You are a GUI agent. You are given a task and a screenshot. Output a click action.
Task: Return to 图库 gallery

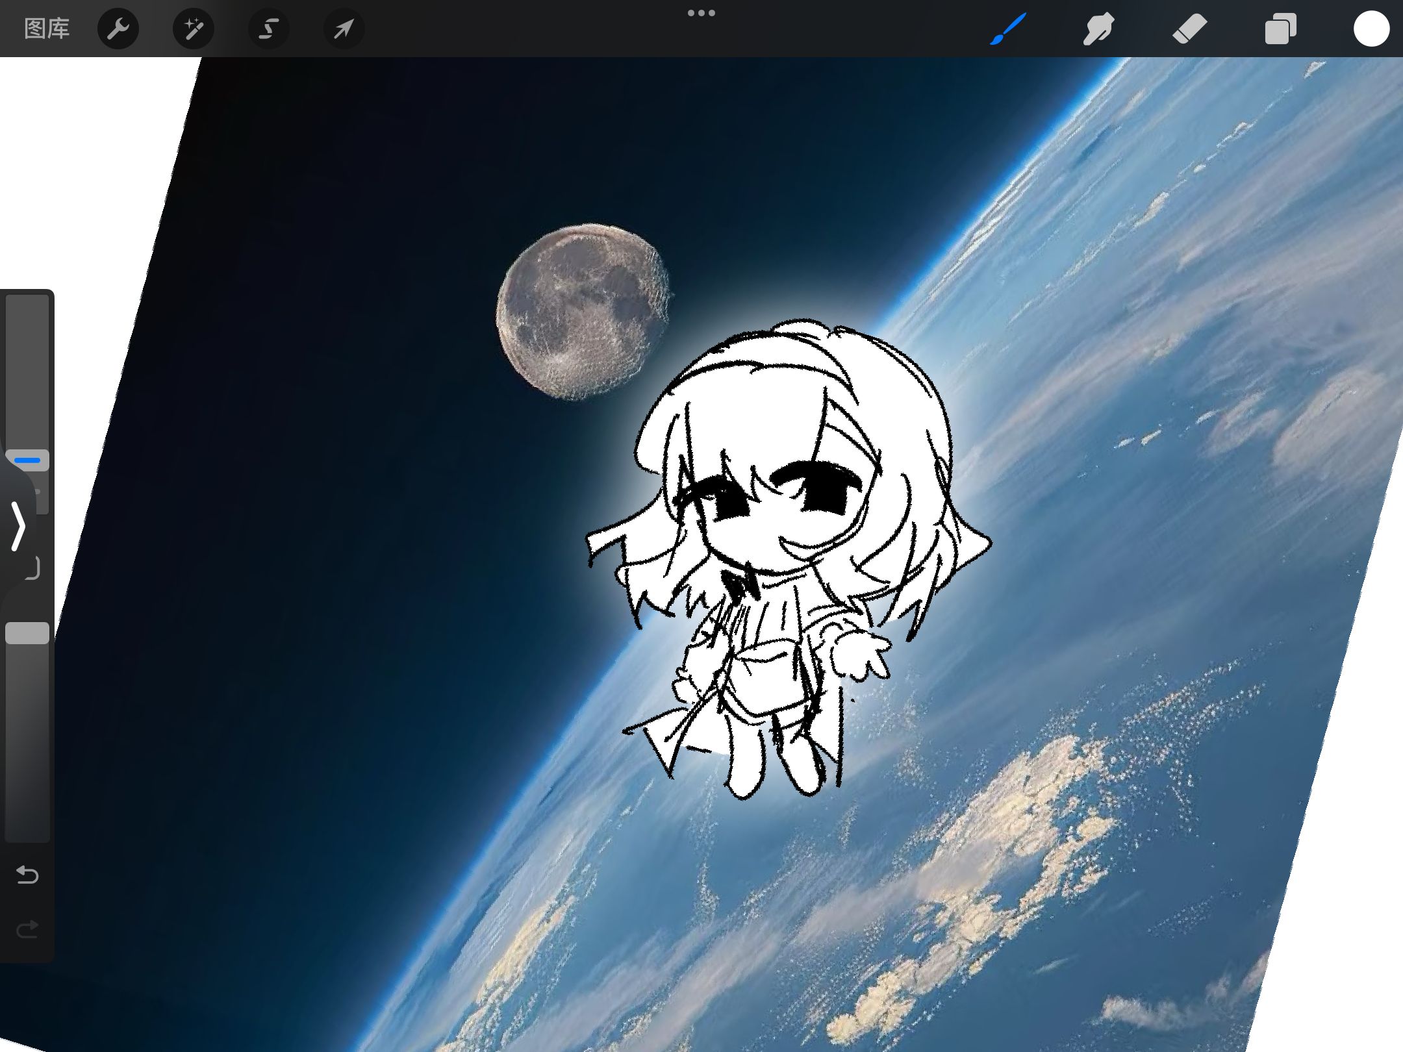tap(46, 29)
